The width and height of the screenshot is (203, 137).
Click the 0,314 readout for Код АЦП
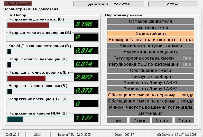click(x=86, y=51)
